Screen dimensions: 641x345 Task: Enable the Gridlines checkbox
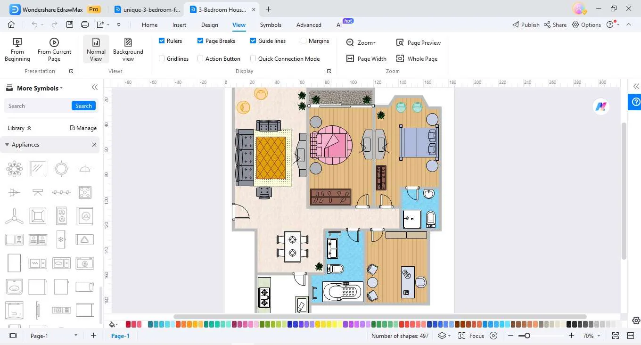point(162,59)
